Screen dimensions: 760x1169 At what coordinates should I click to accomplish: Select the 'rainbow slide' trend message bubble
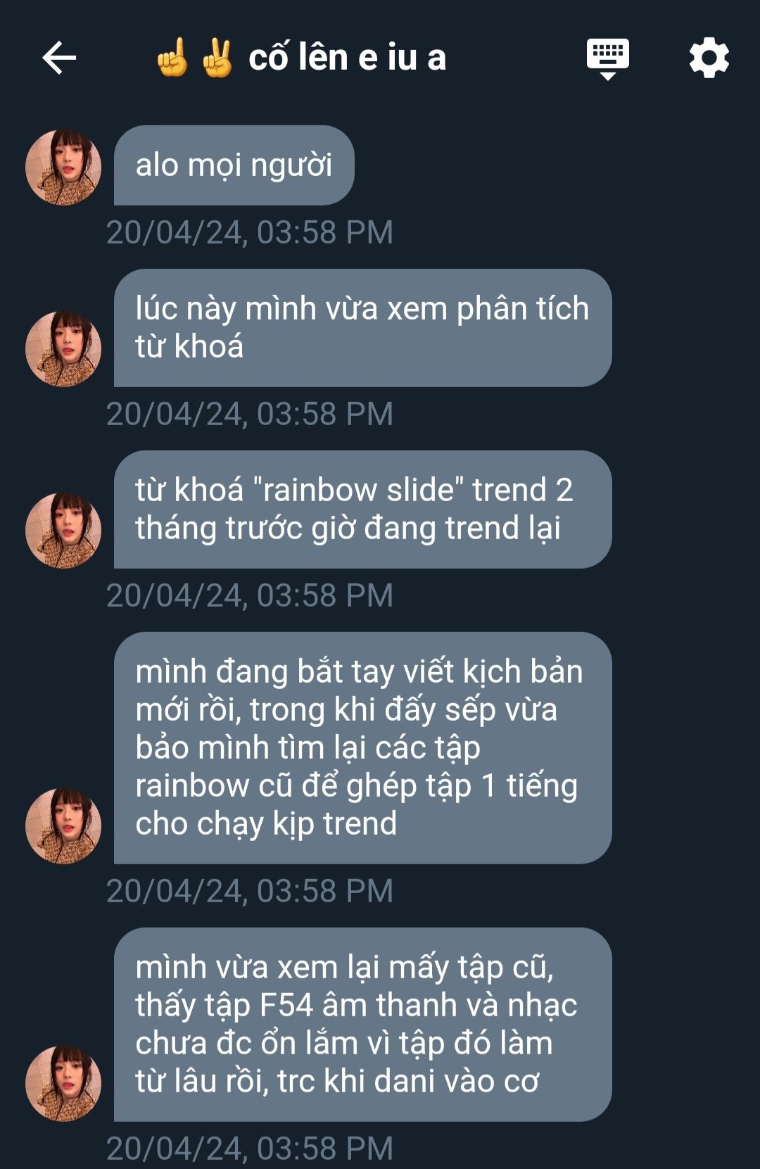pyautogui.click(x=362, y=510)
